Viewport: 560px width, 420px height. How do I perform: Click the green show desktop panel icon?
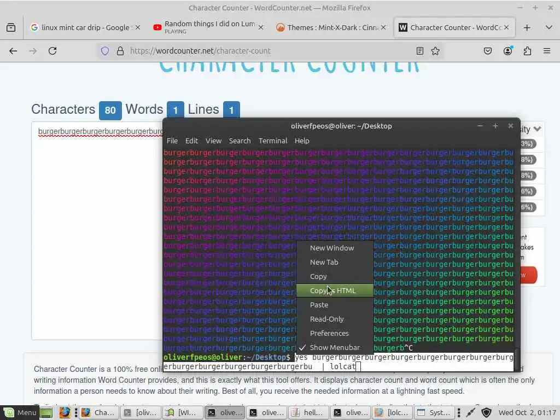click(46, 413)
